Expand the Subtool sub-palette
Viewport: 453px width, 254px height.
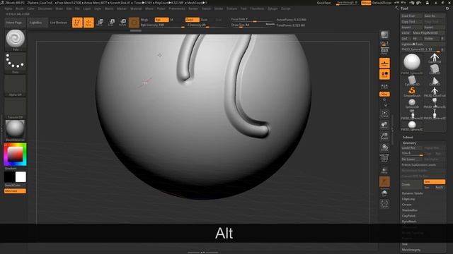point(408,137)
